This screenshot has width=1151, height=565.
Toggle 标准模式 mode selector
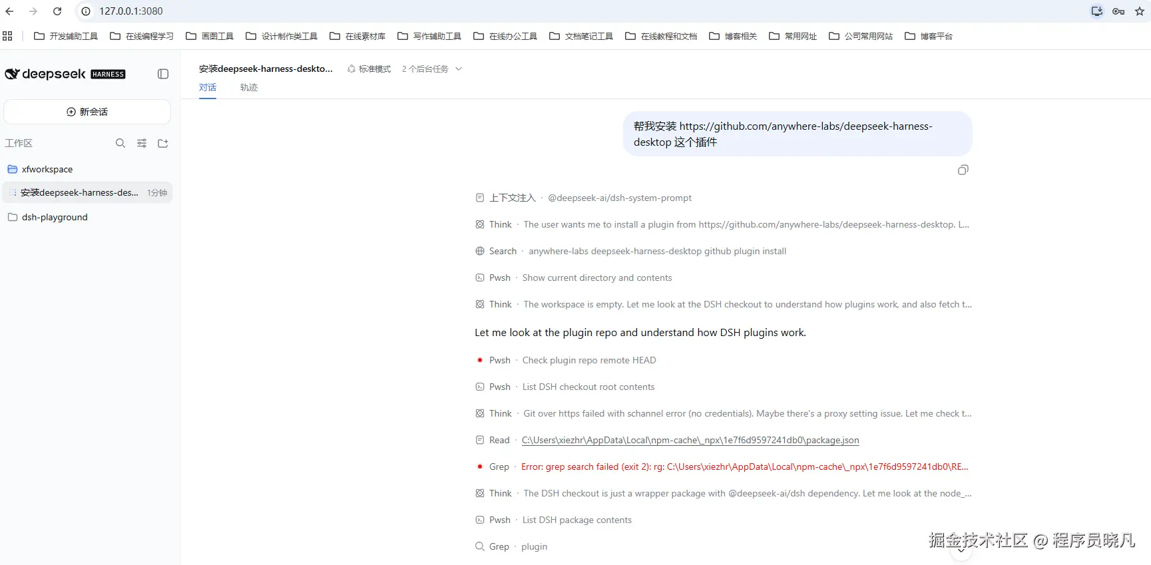click(369, 69)
